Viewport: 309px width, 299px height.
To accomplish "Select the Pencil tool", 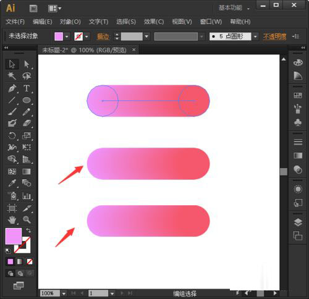I will 27,112.
